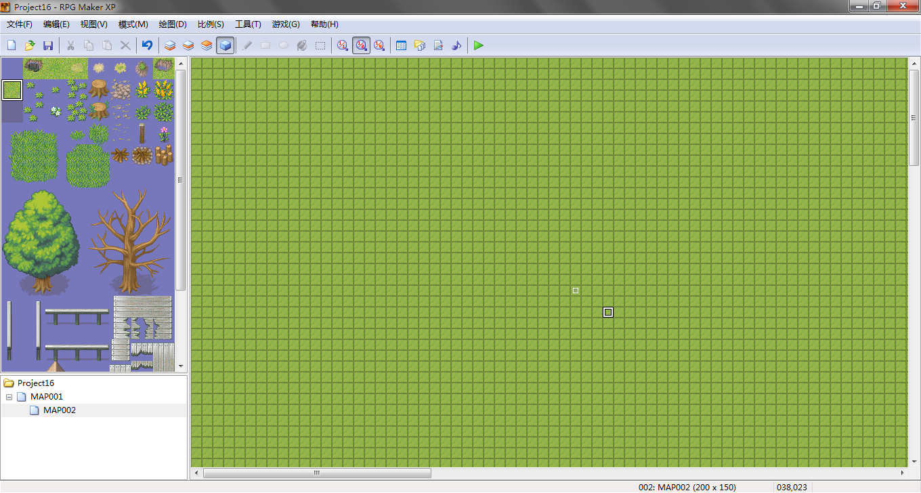Switch to map Layer 1
The height and width of the screenshot is (493, 921).
click(x=170, y=45)
